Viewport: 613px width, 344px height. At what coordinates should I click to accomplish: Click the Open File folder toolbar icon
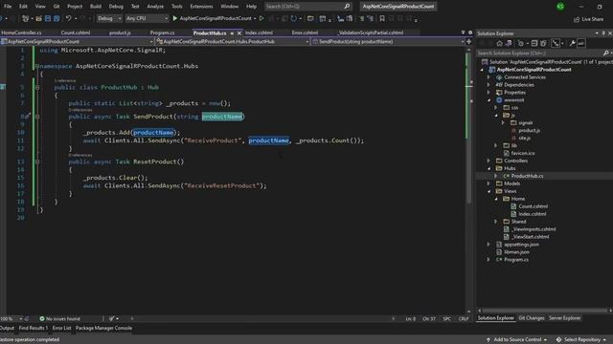point(38,18)
